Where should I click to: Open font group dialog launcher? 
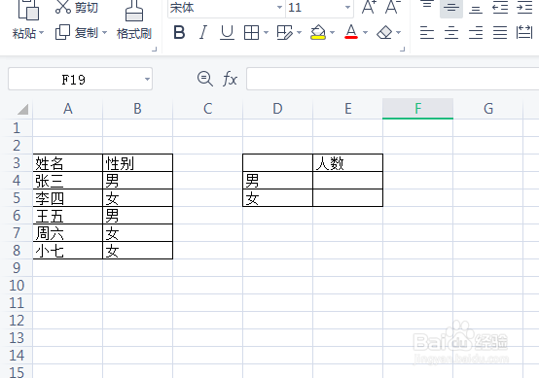tap(402, 50)
